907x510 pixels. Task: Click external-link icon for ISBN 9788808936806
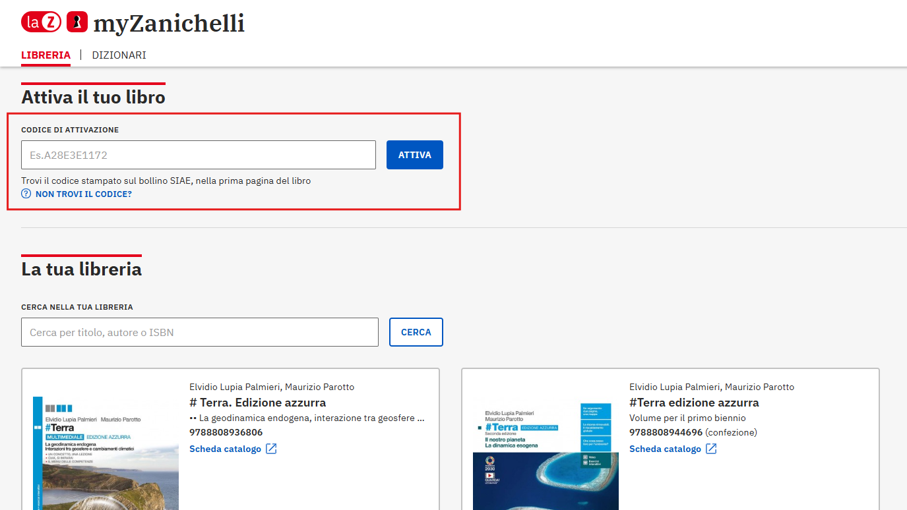[x=271, y=449]
